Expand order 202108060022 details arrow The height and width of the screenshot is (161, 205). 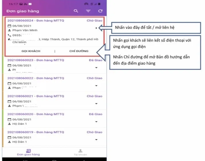[96, 86]
